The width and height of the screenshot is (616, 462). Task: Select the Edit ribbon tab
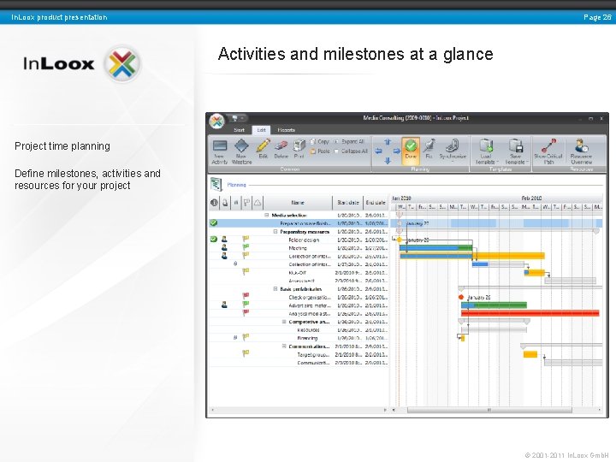pos(261,130)
